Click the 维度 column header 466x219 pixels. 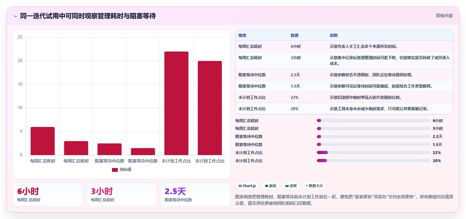tap(242, 36)
